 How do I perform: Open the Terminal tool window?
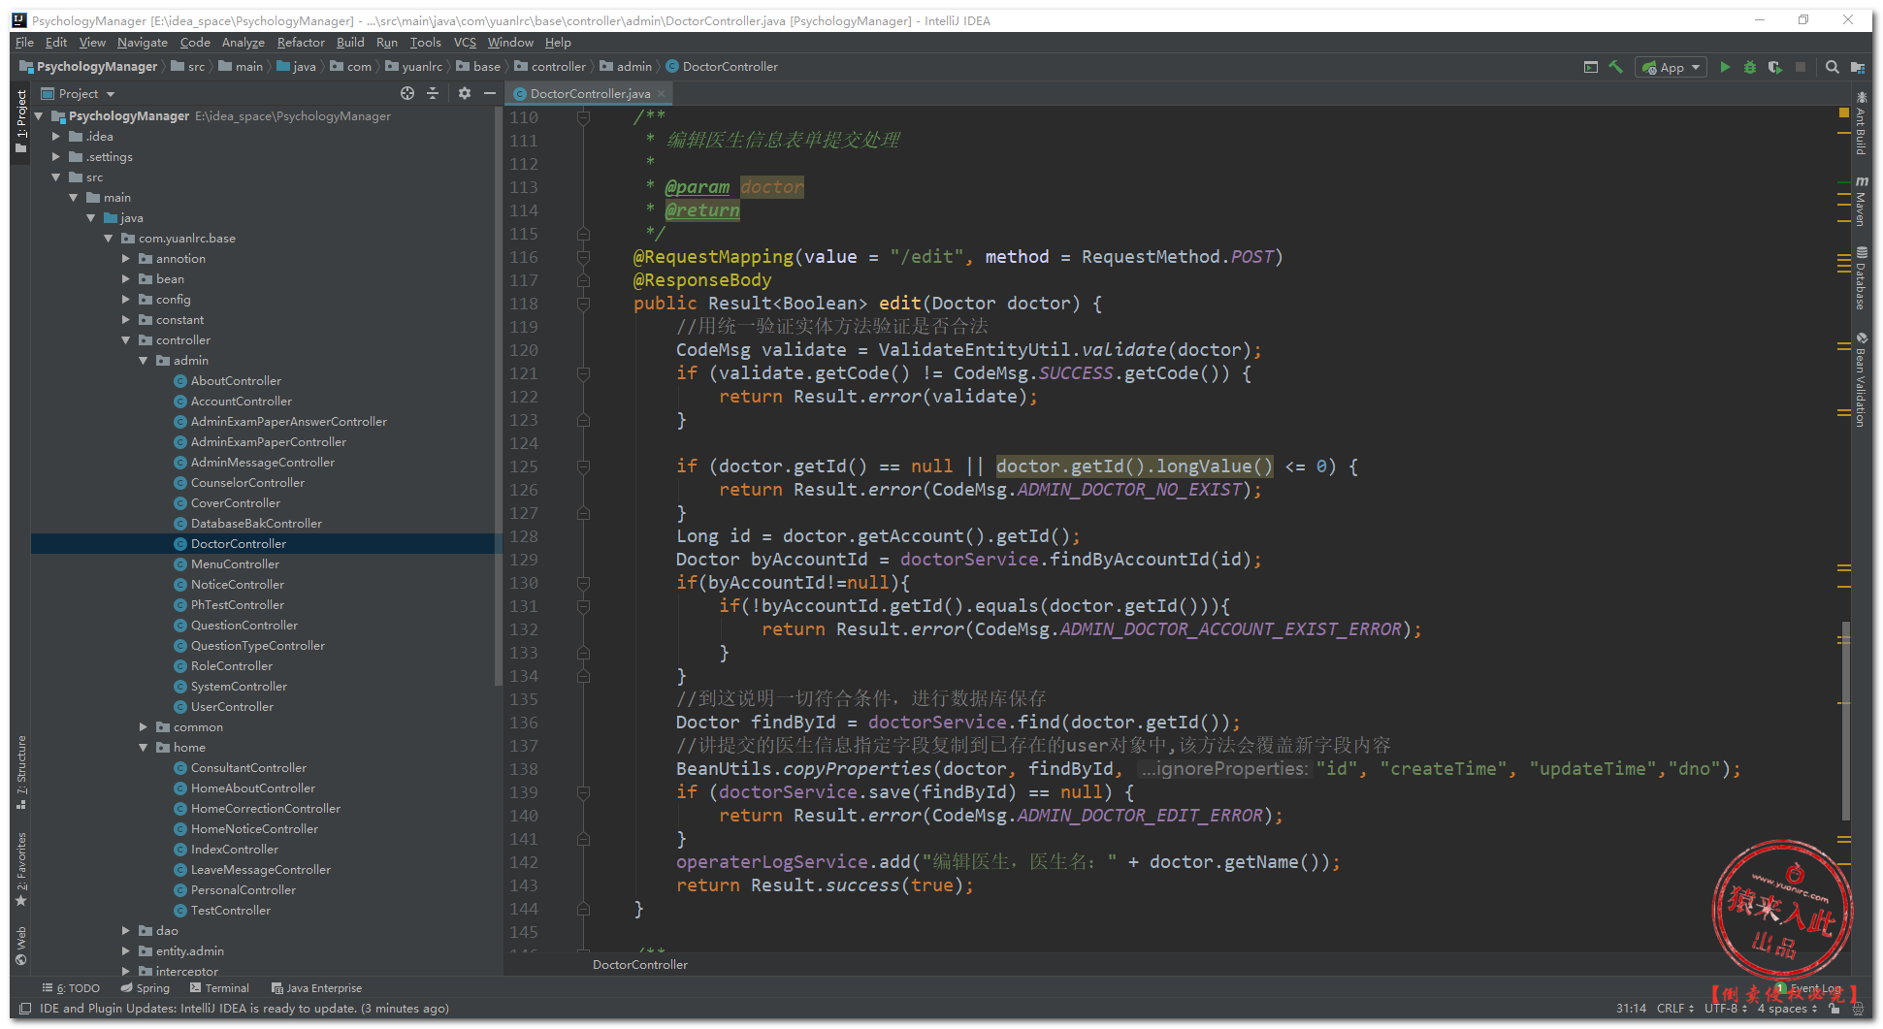(x=220, y=988)
